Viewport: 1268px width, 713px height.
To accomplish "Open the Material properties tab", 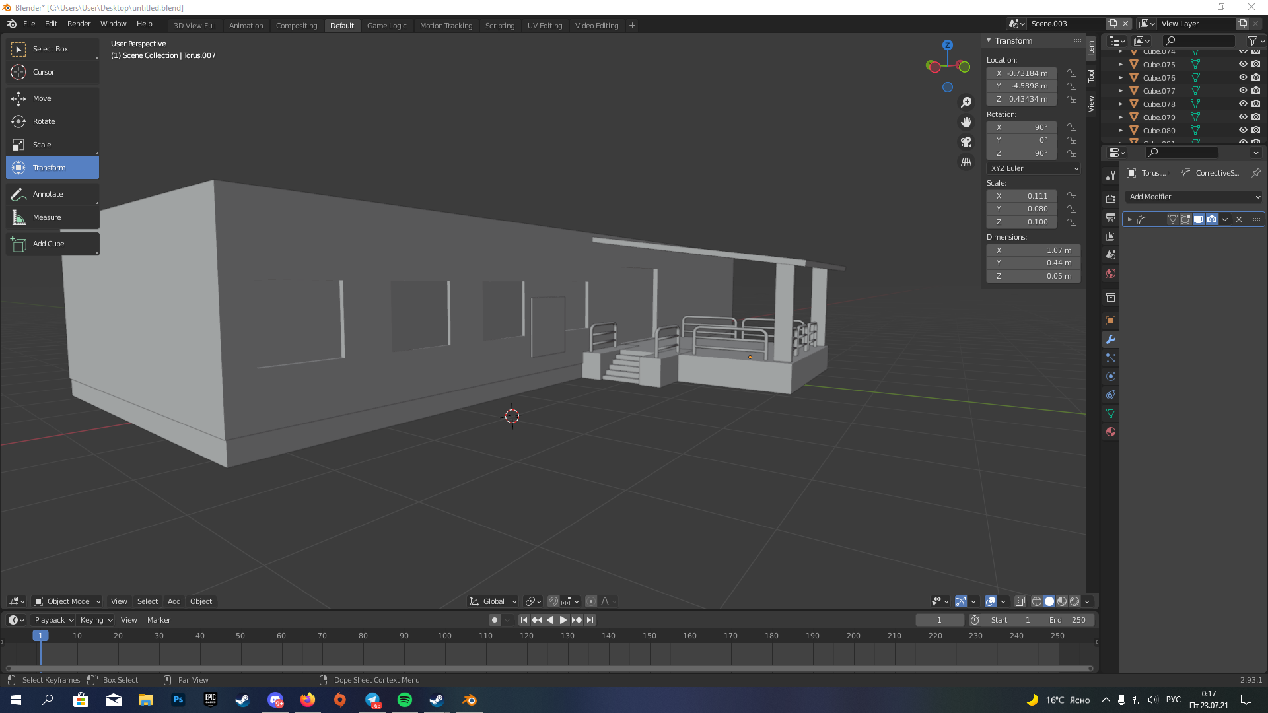I will [1111, 432].
